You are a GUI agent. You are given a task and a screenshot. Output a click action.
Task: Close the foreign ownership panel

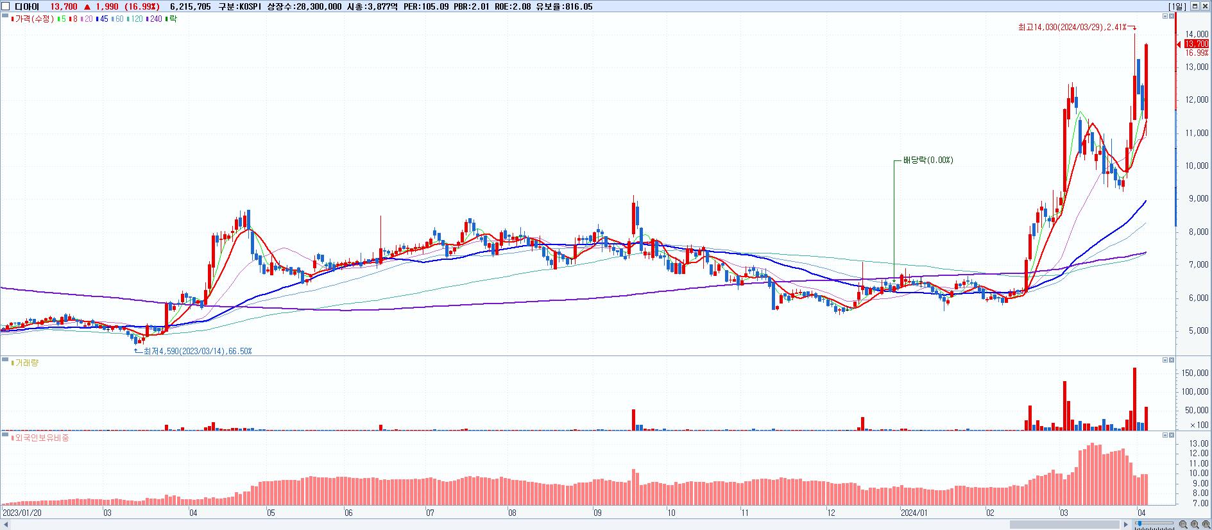click(x=1172, y=436)
